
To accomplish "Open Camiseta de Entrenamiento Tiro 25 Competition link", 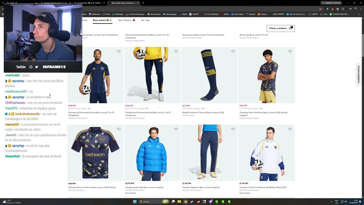I will (91, 114).
